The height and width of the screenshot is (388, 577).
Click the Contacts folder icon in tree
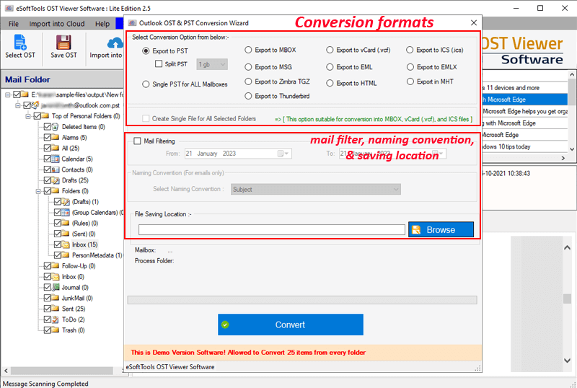pyautogui.click(x=56, y=169)
